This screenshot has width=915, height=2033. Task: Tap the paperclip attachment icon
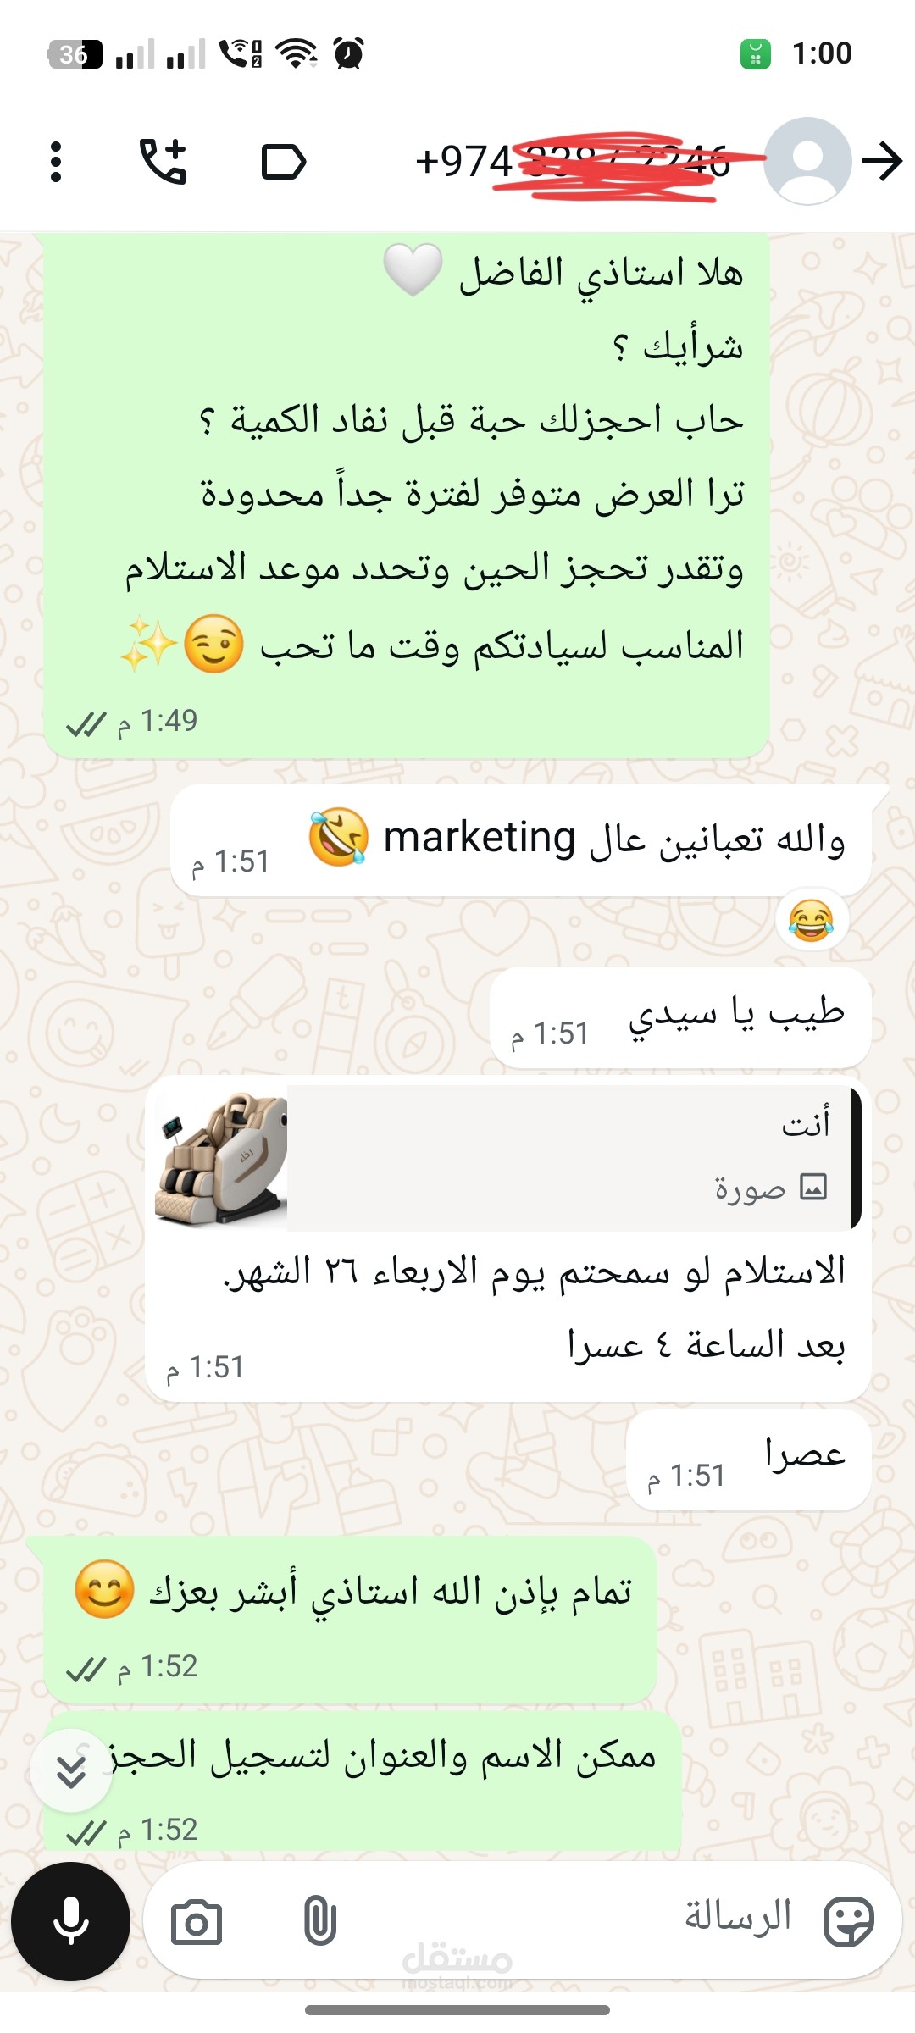319,1920
